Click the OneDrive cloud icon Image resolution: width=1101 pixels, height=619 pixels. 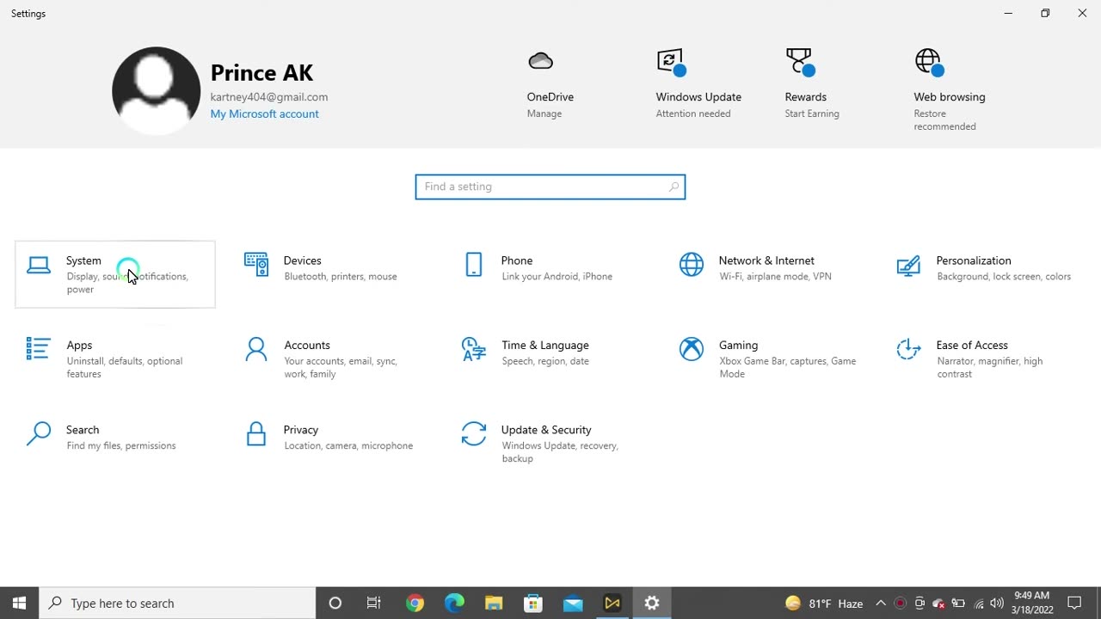(540, 61)
